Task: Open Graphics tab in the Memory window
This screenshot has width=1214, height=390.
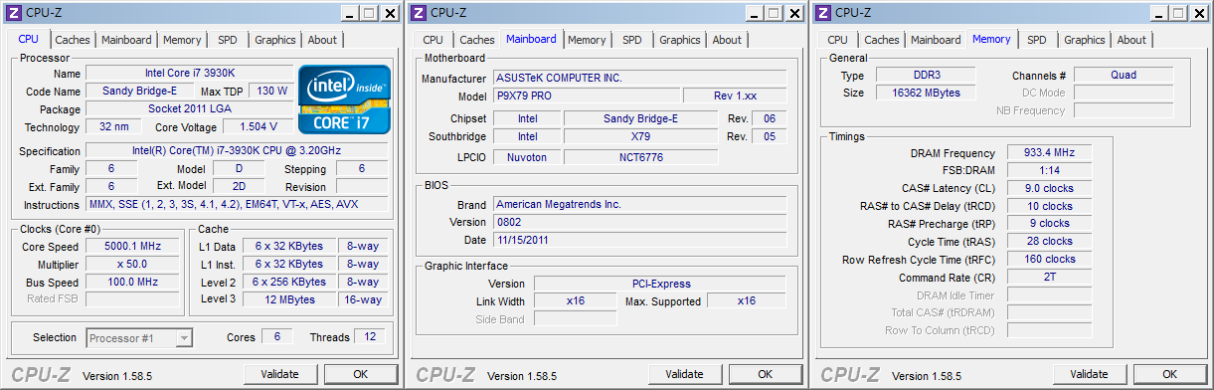Action: pos(1085,40)
